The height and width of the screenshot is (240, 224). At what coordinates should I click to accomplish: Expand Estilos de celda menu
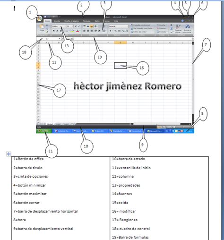(139, 32)
